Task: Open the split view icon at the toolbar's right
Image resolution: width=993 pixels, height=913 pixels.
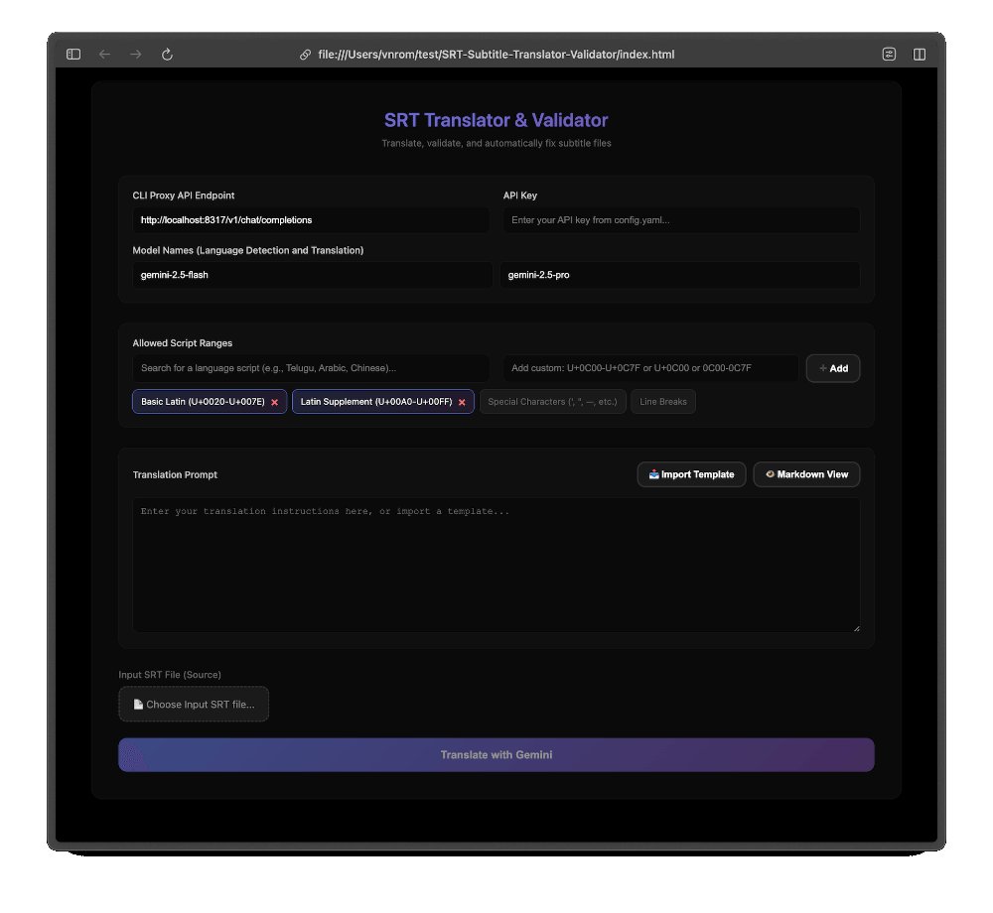Action: tap(920, 55)
